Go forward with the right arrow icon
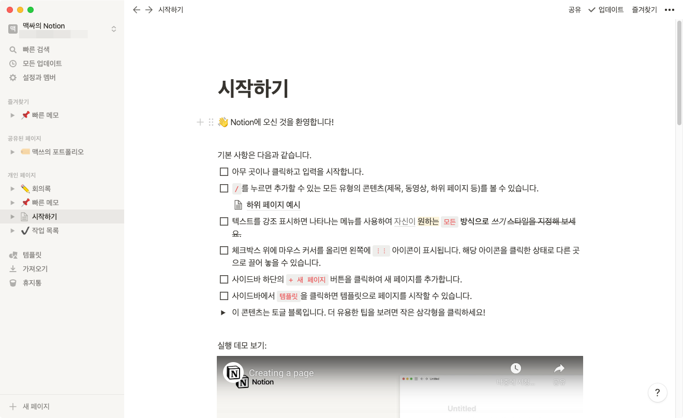Image resolution: width=683 pixels, height=418 pixels. point(149,10)
